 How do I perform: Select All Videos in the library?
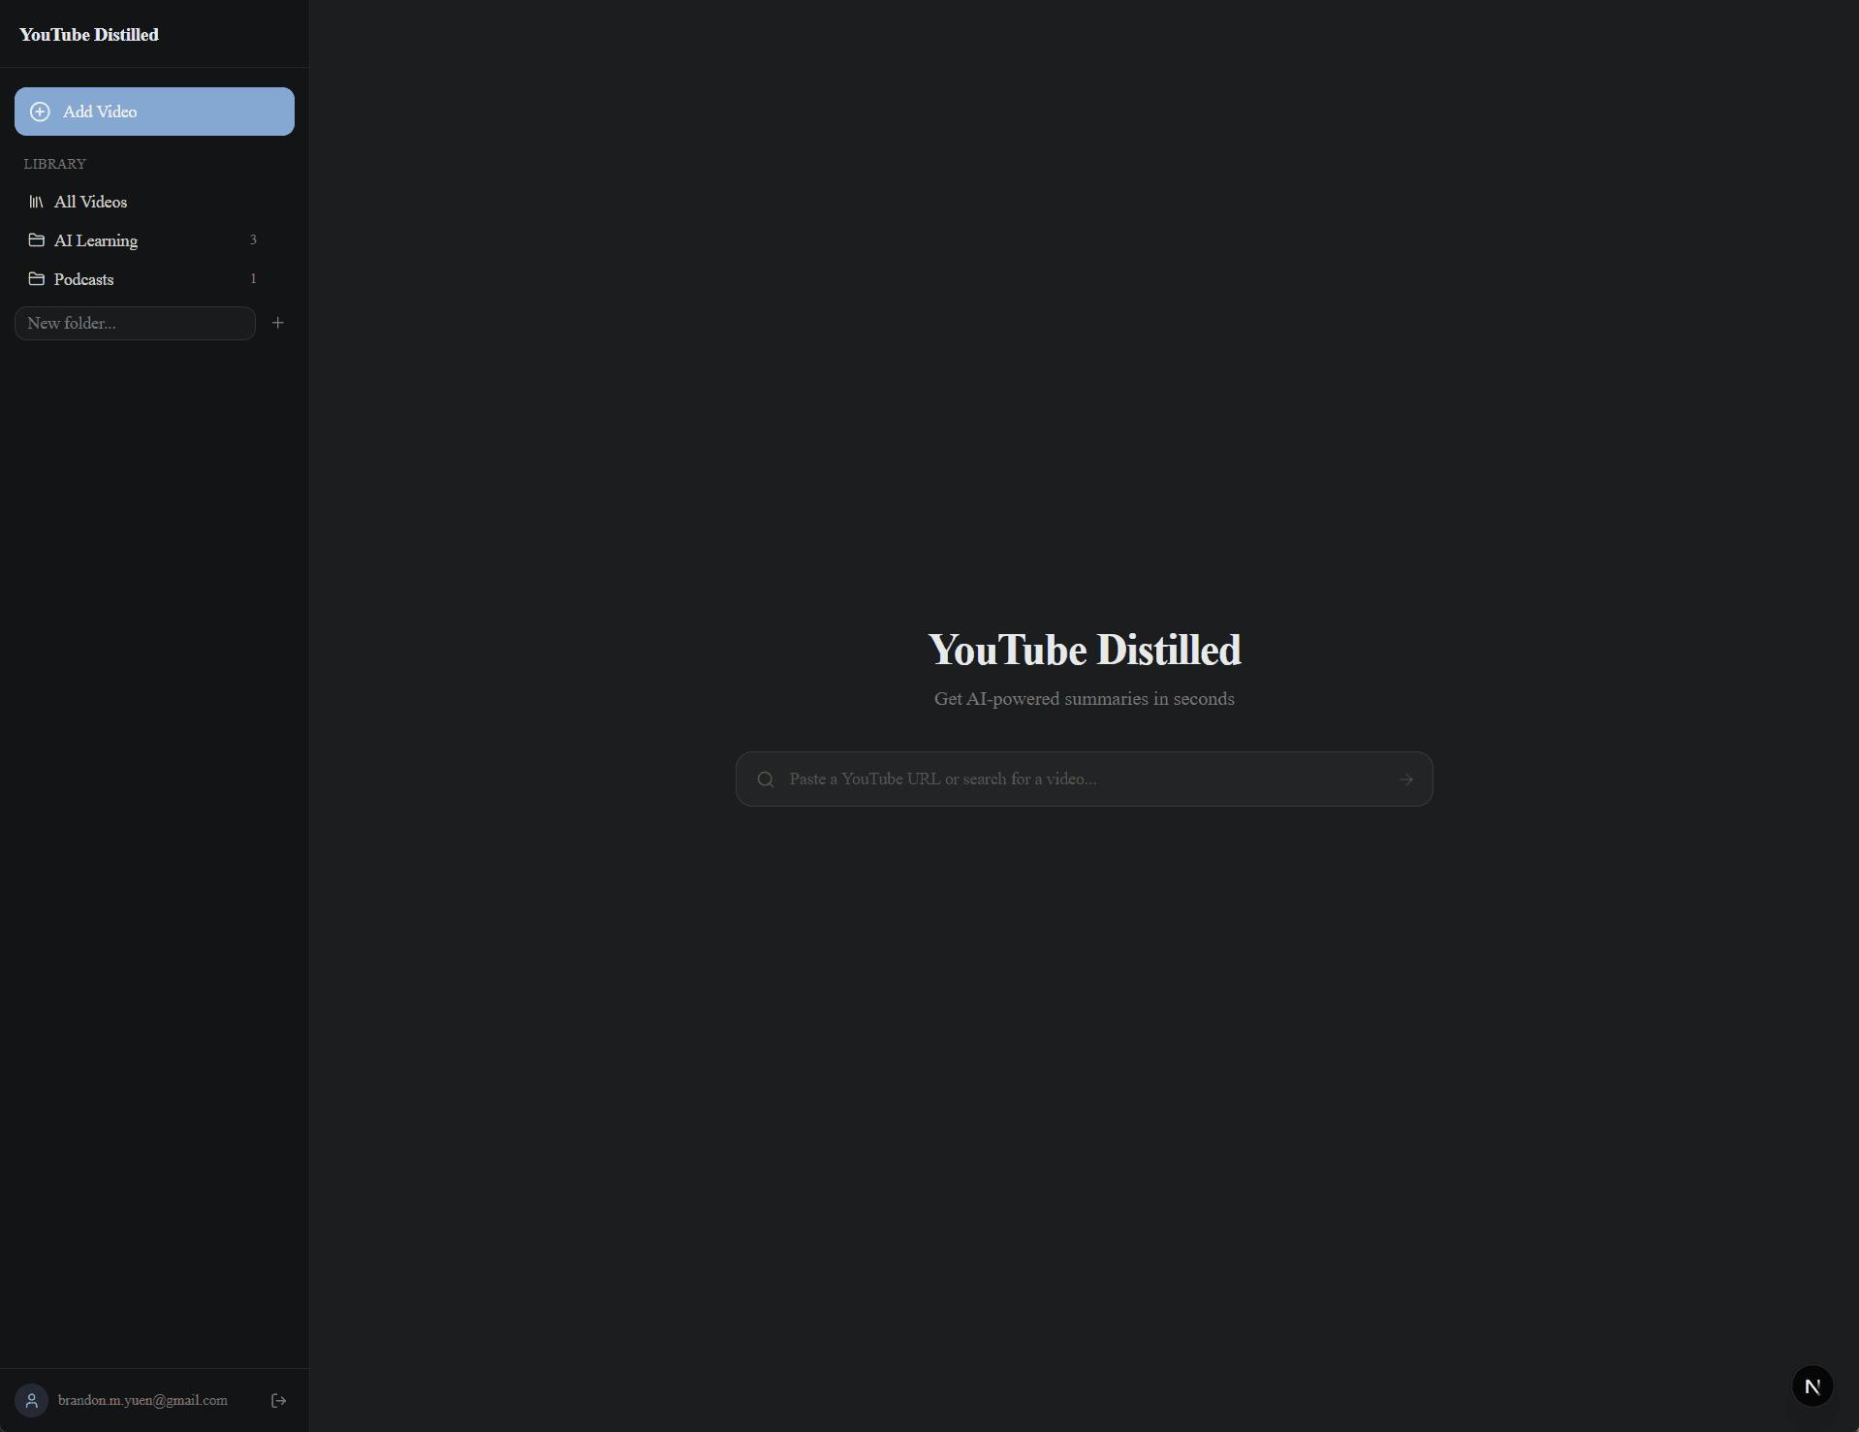click(91, 202)
